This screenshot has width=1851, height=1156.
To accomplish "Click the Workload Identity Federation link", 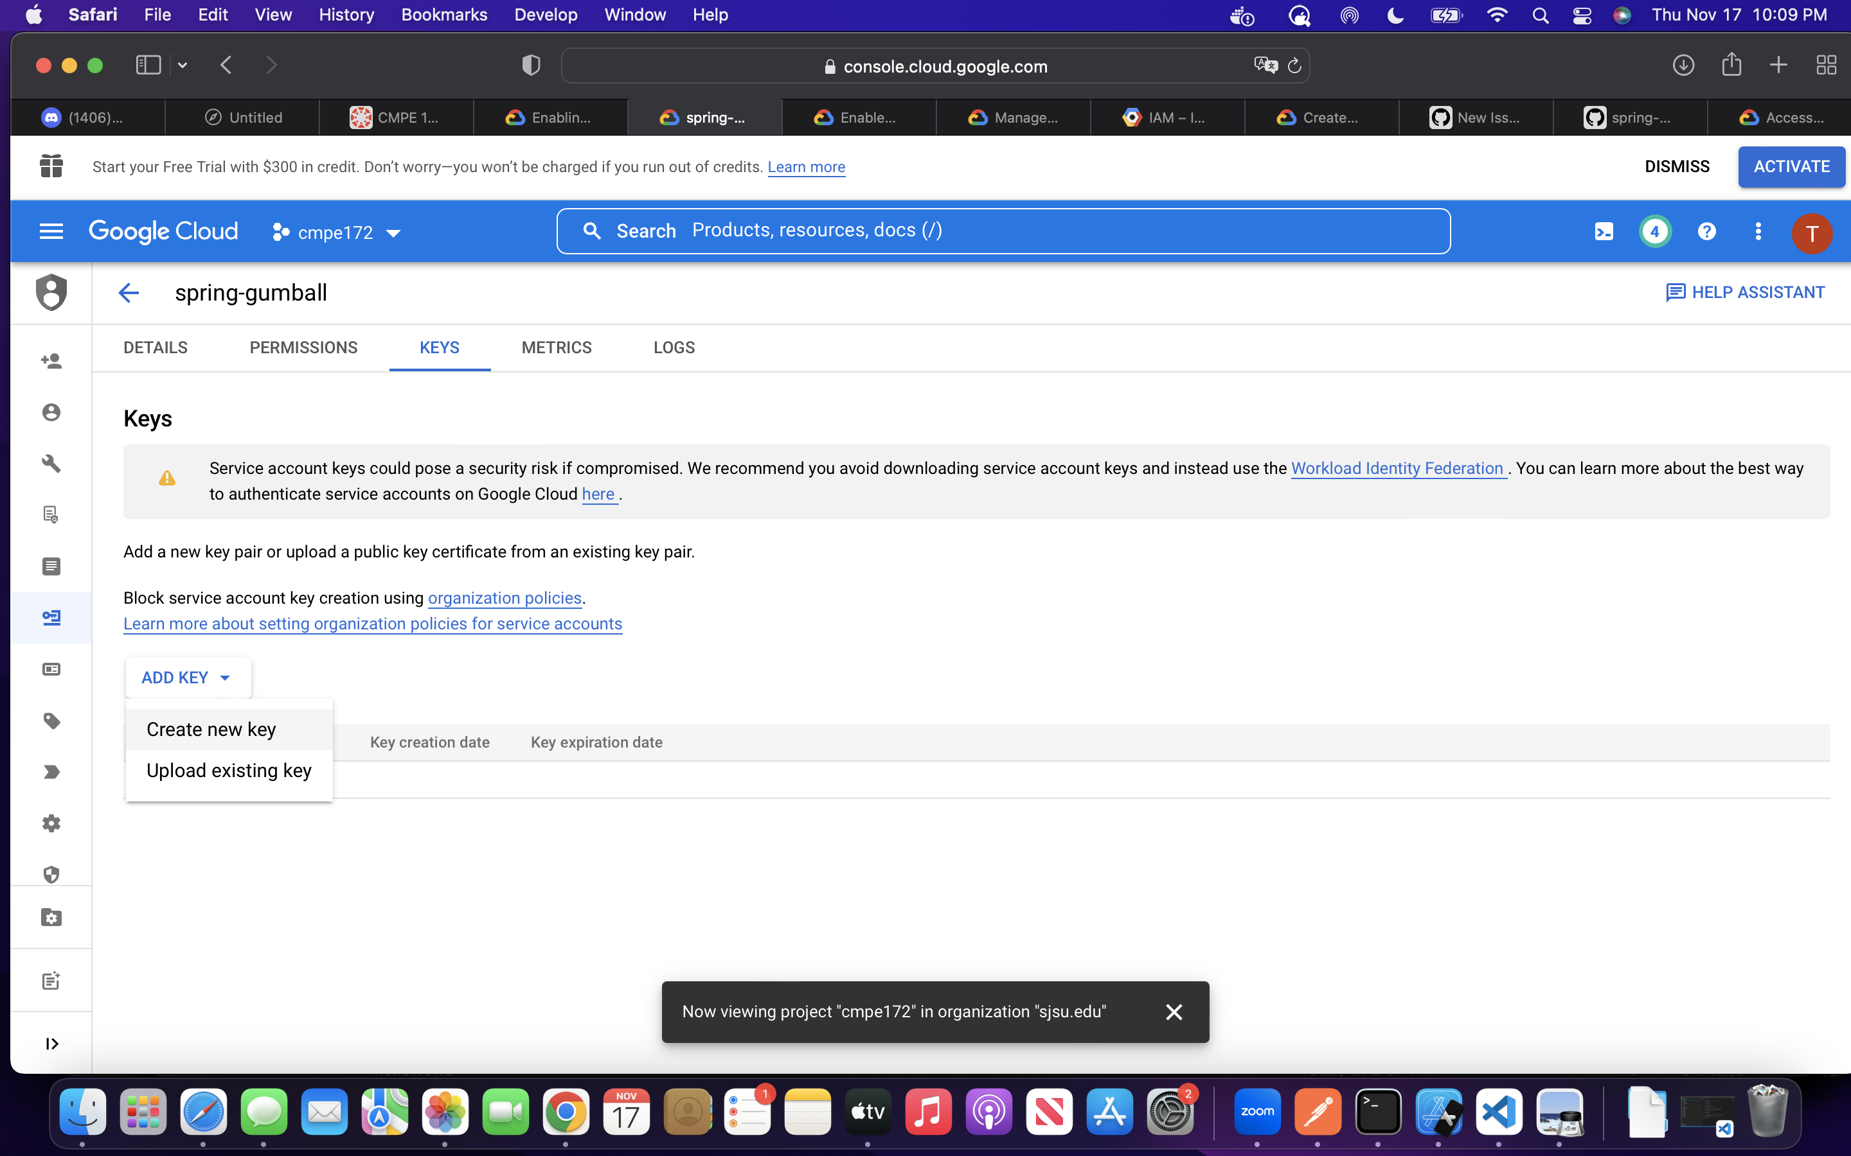I will 1397,469.
